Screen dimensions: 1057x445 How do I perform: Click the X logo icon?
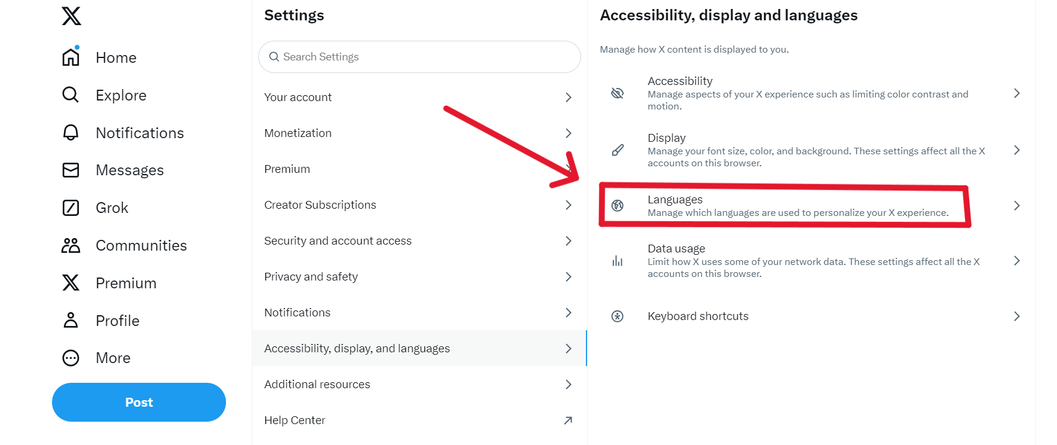[71, 16]
